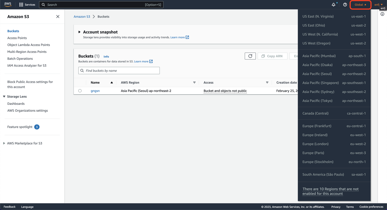Screen dimensions: 387x210
Task: Open the gngsn bucket link
Action: (x=95, y=91)
